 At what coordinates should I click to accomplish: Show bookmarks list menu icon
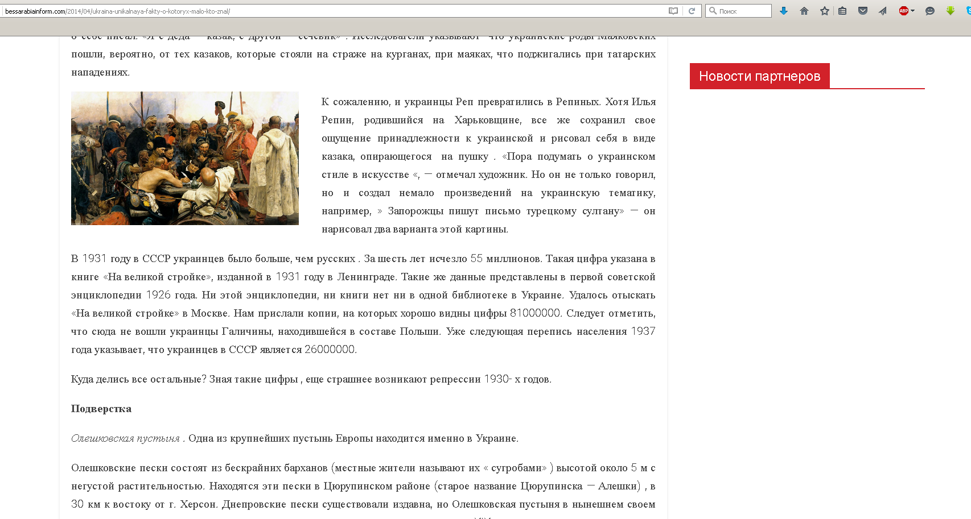pos(842,11)
